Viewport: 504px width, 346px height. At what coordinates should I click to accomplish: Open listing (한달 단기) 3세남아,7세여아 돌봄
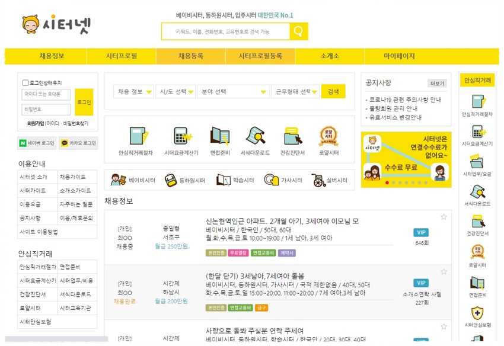[255, 276]
